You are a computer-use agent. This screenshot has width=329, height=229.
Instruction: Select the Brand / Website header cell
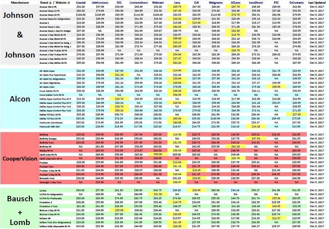55,3
